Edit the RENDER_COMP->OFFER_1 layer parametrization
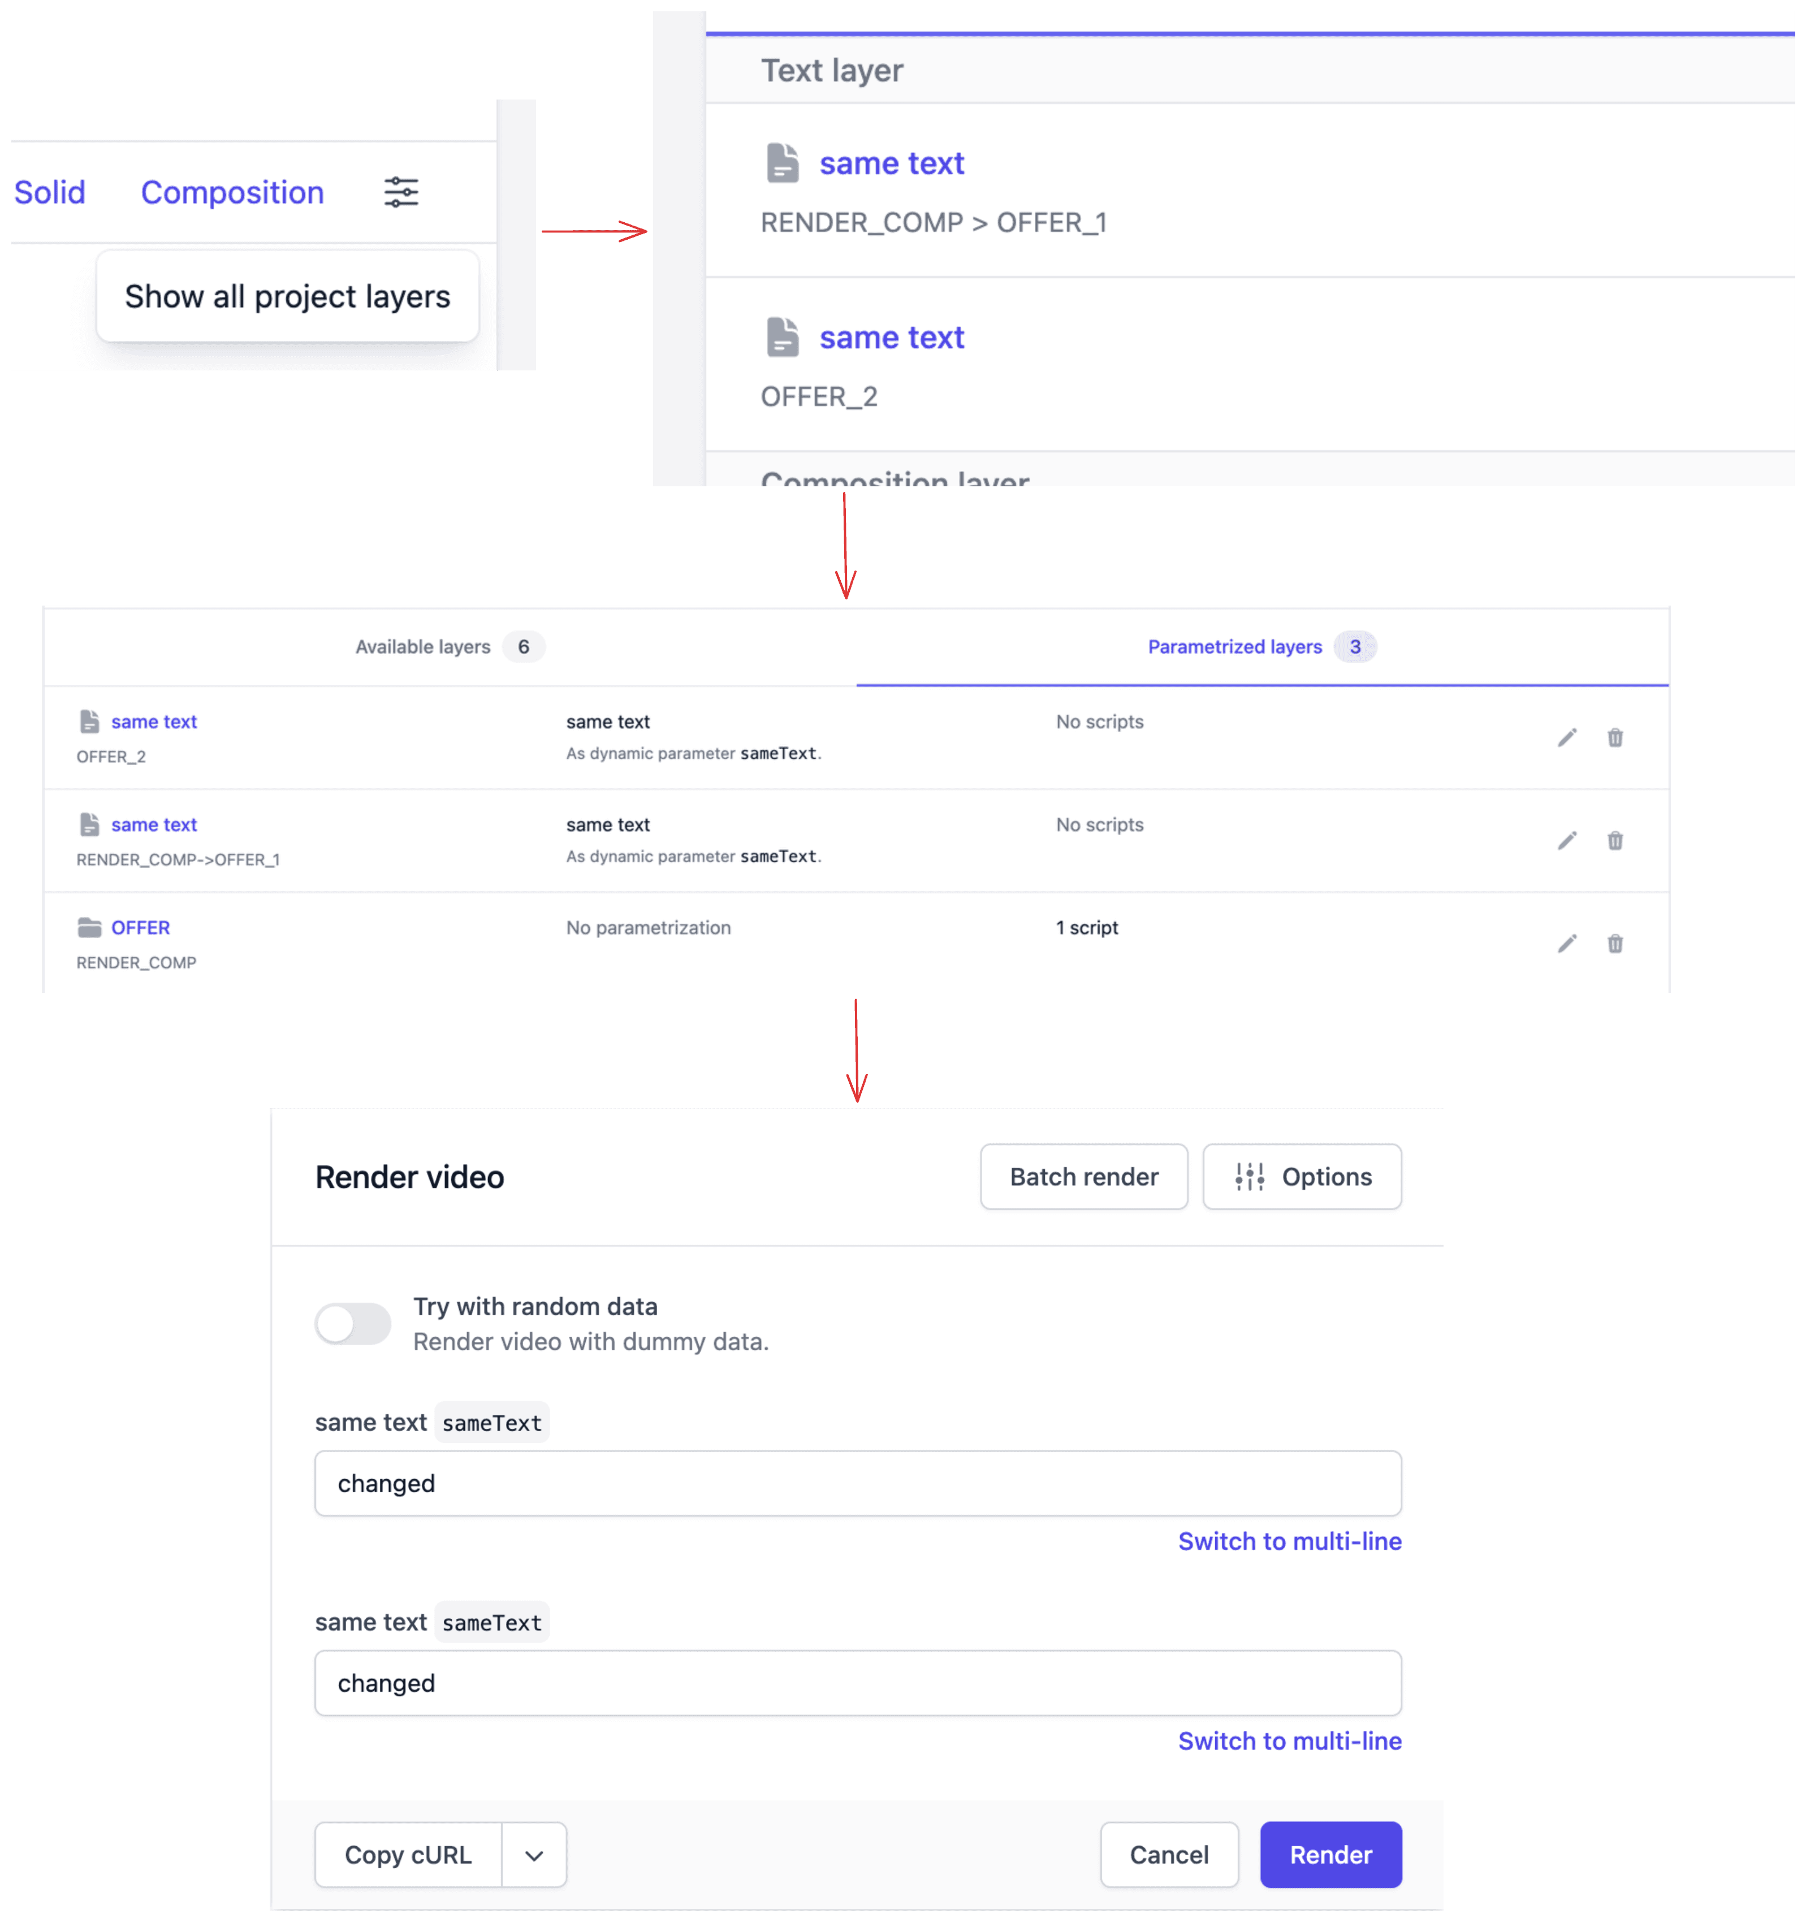The height and width of the screenshot is (1922, 1806). (x=1567, y=840)
